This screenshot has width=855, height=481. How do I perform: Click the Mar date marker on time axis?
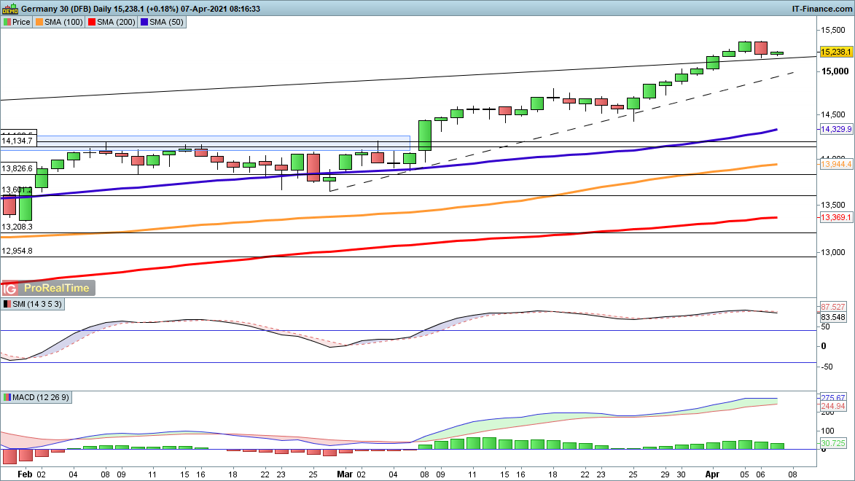click(x=344, y=473)
